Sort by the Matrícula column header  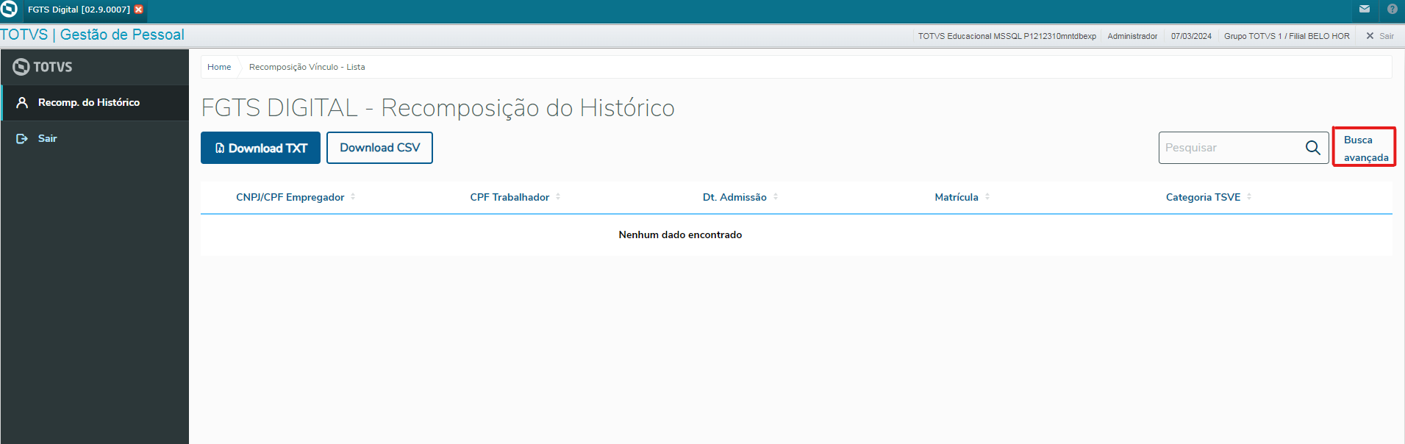tap(957, 197)
